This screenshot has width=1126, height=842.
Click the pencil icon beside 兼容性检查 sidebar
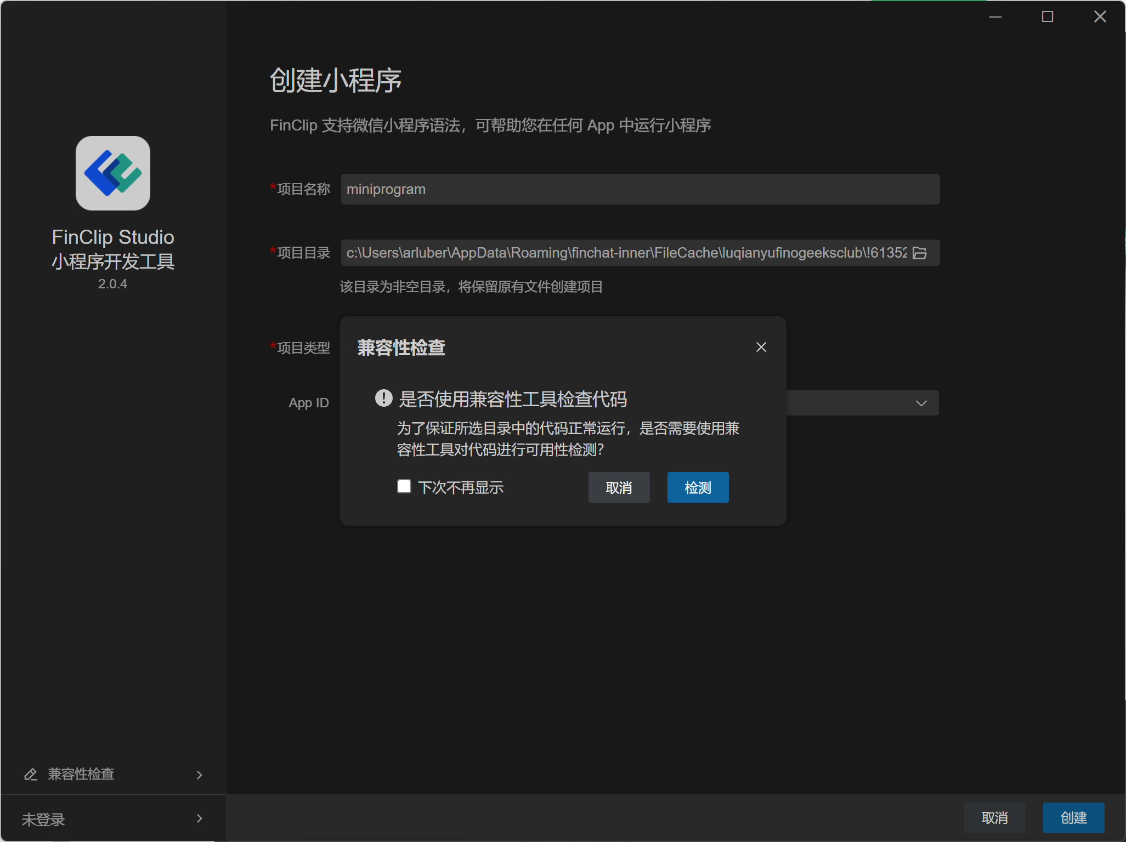tap(31, 774)
